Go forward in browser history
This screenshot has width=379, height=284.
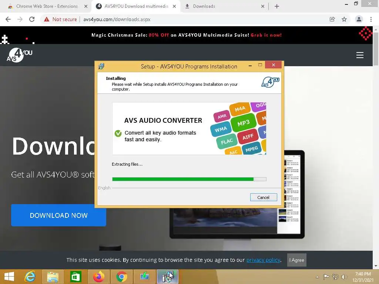(20, 19)
